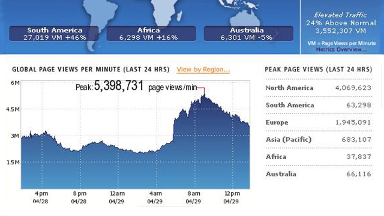Screen dimensions: 384x216
Task: Select the Africa traffic box
Action: click(151, 34)
